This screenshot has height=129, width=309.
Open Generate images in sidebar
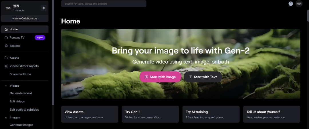coord(21,125)
